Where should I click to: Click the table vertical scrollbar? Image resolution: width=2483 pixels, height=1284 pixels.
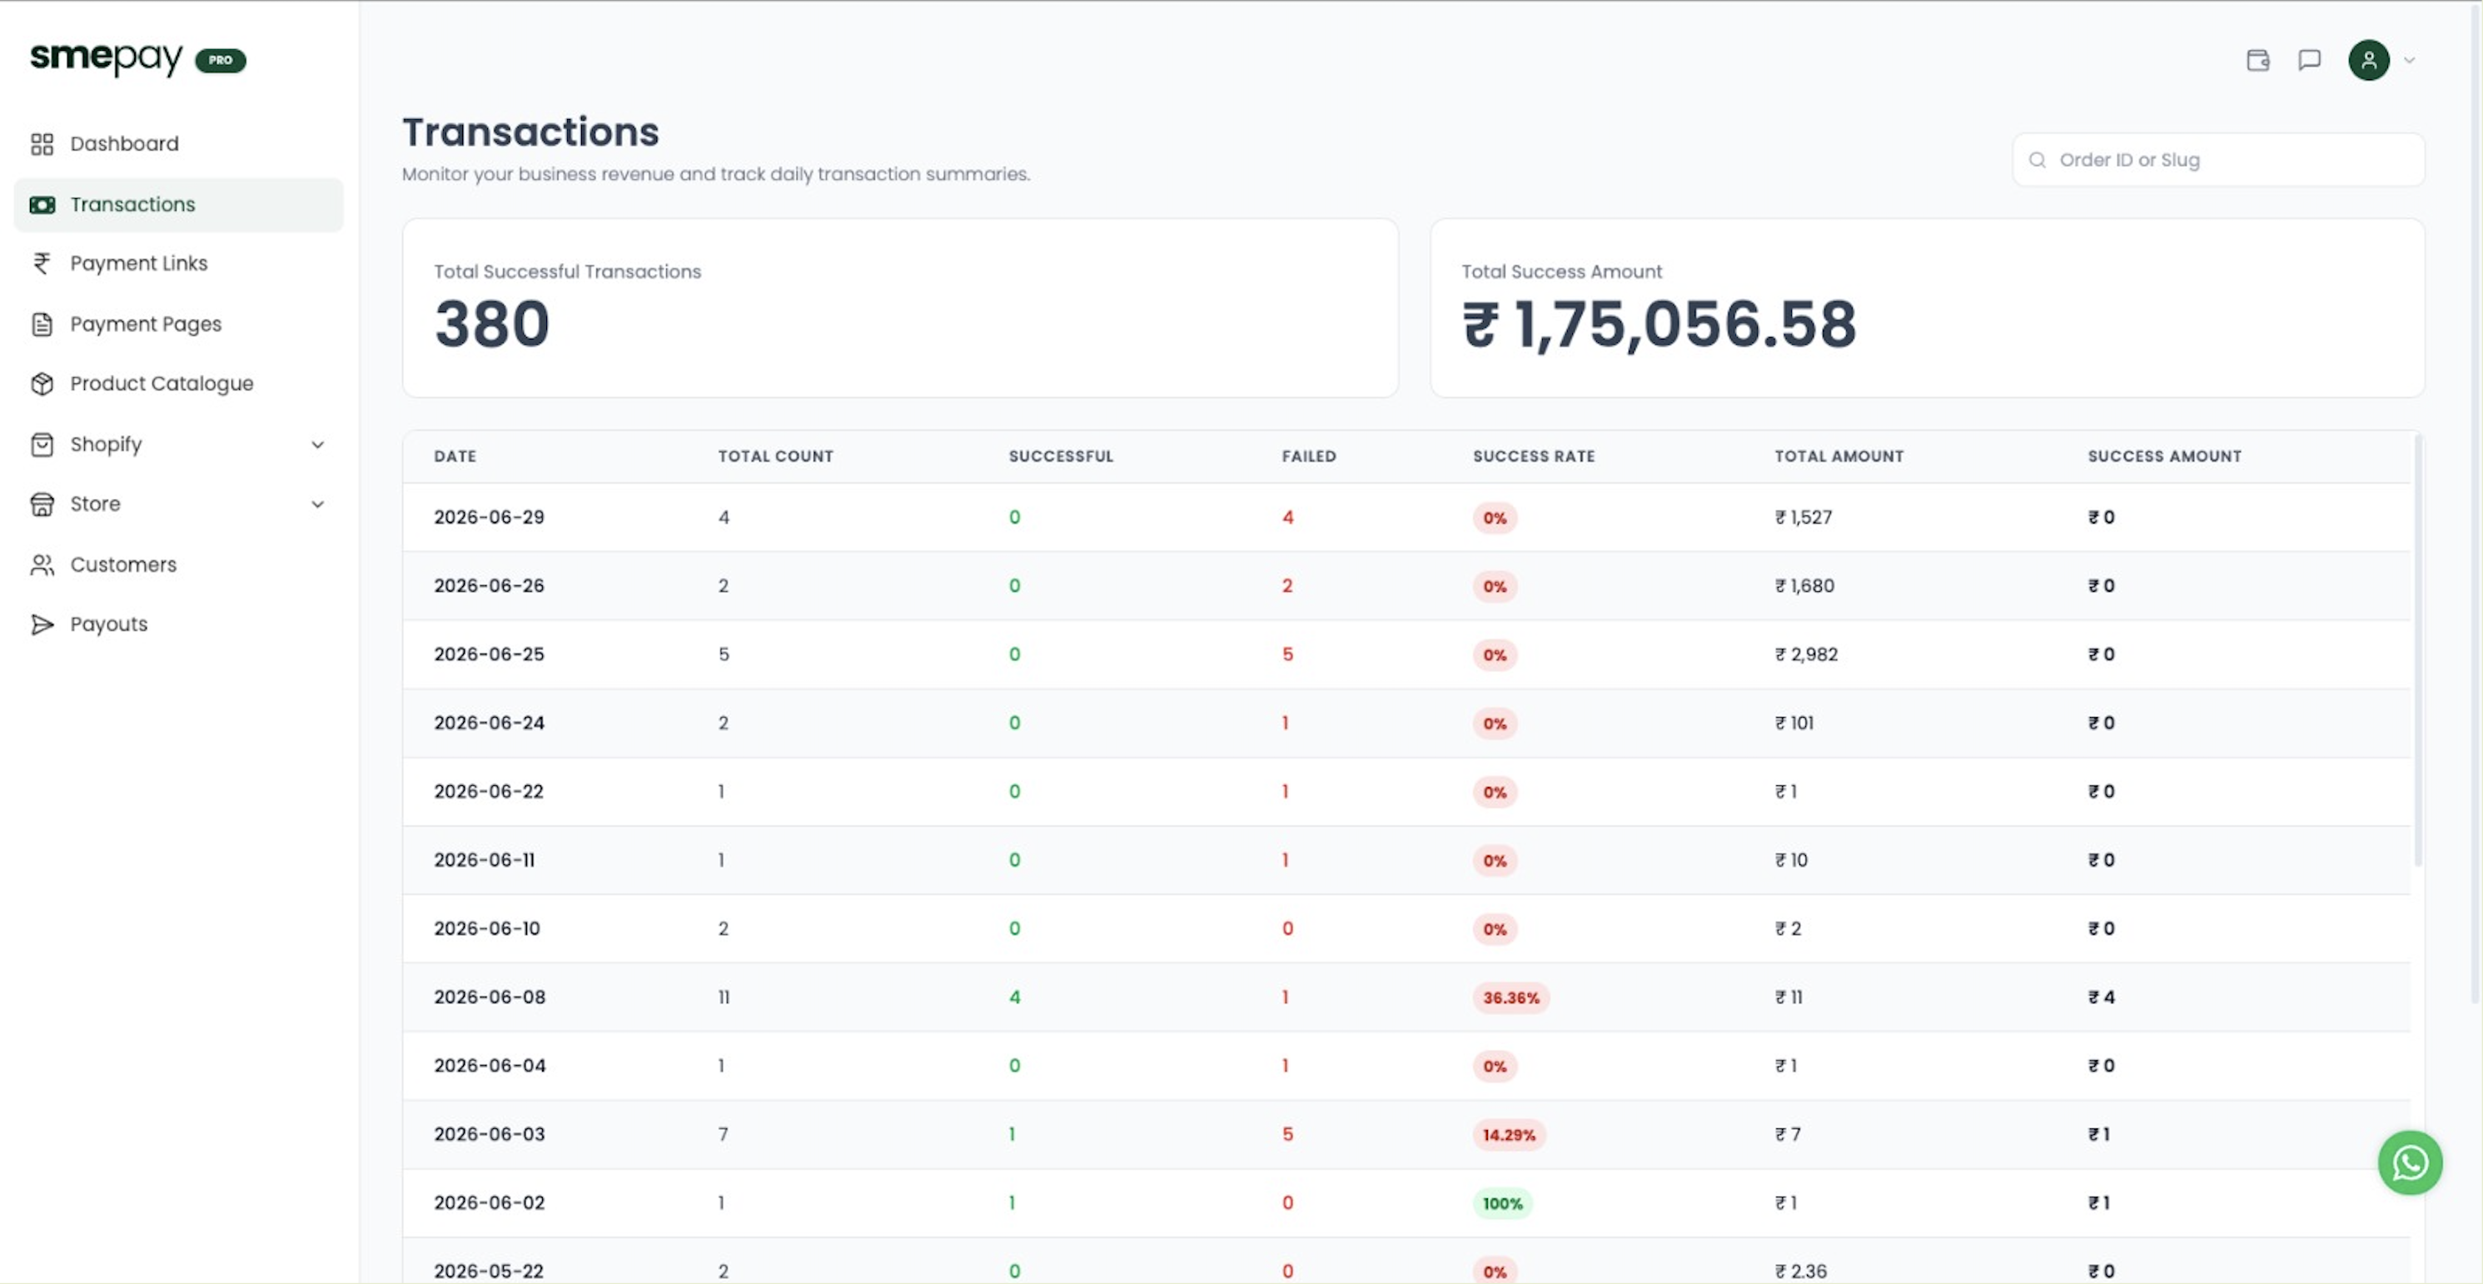point(2416,650)
